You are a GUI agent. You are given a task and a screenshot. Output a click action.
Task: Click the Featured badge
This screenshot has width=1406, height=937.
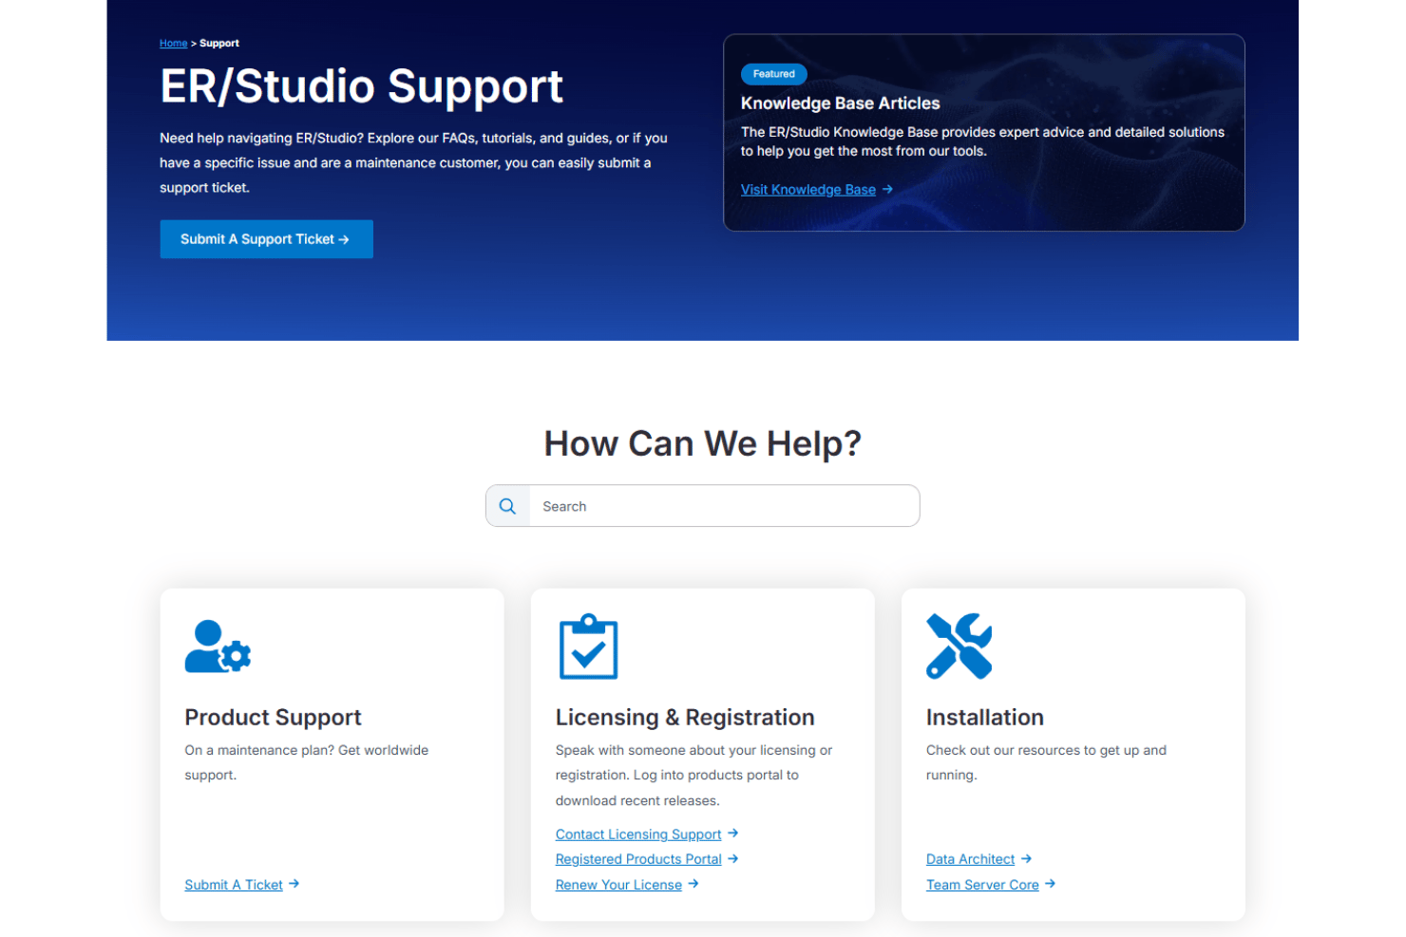pos(774,74)
